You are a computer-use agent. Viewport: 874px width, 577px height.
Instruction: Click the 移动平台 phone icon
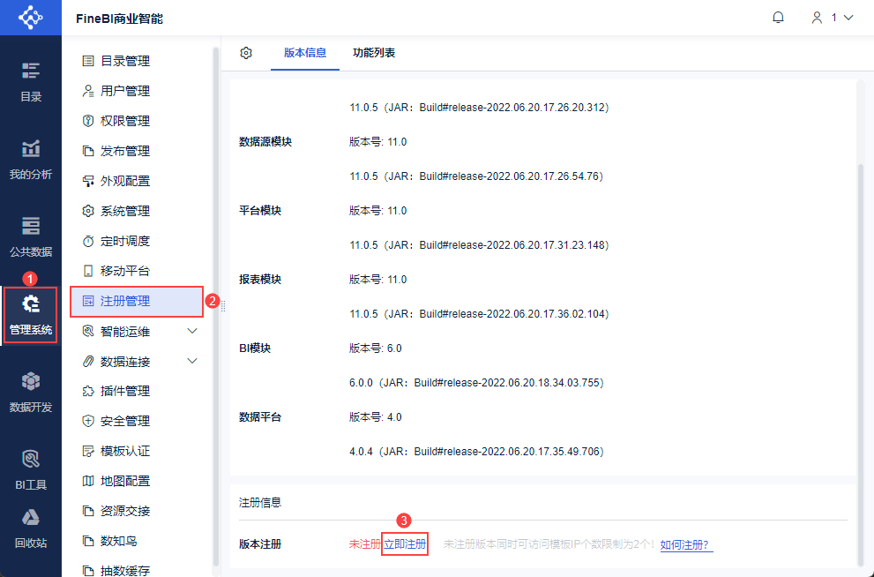(x=88, y=271)
